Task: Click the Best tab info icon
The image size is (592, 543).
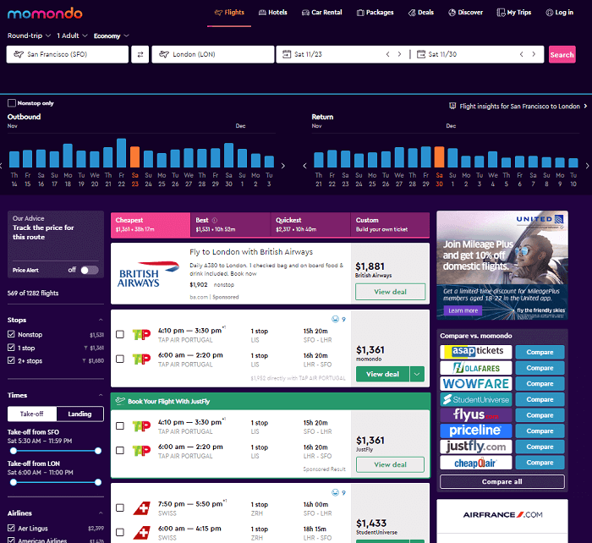Action: pyautogui.click(x=215, y=220)
